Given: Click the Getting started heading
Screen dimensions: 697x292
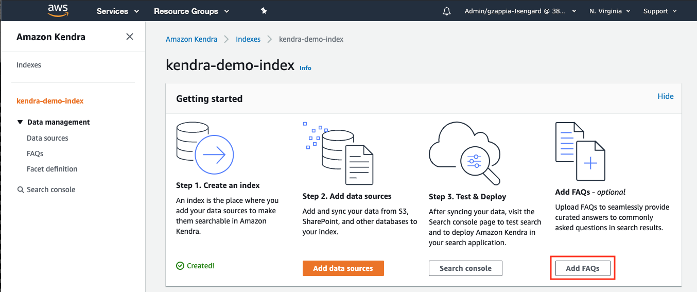Looking at the screenshot, I should point(209,98).
